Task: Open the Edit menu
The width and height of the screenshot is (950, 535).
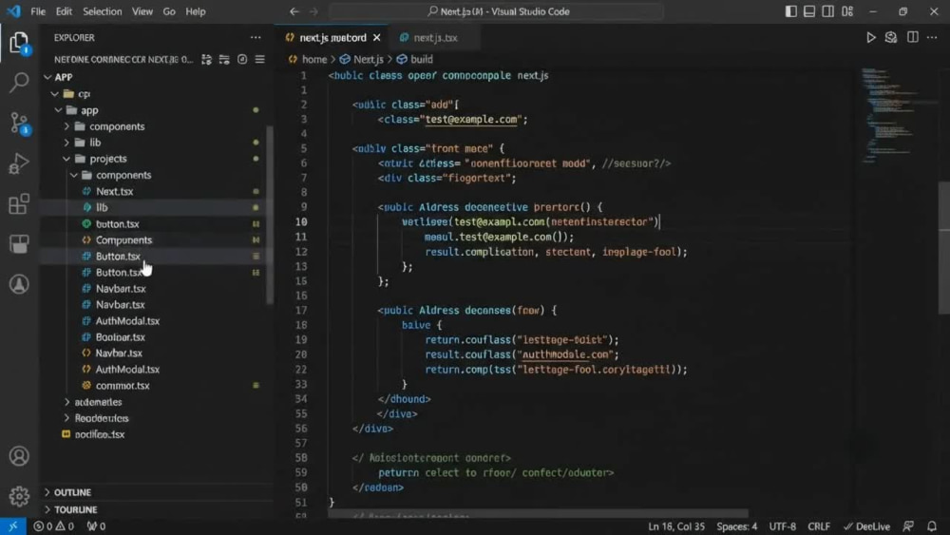Action: tap(64, 11)
